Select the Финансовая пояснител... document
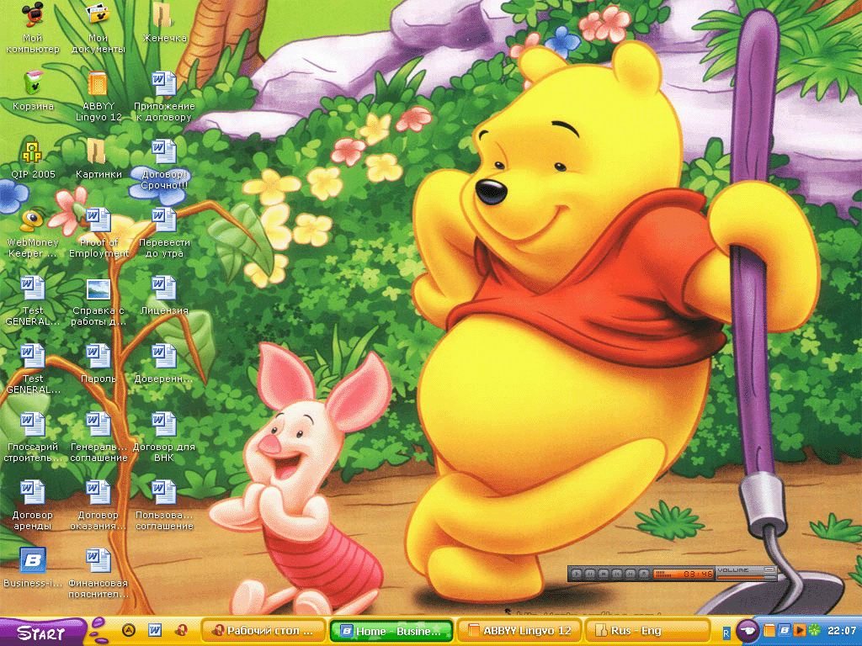The width and height of the screenshot is (862, 646). click(98, 572)
